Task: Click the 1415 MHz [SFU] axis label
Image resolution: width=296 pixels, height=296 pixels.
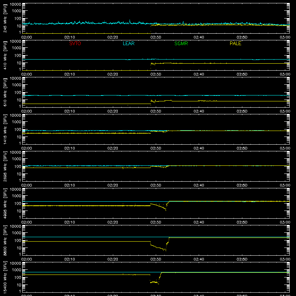Action: pyautogui.click(x=5, y=129)
